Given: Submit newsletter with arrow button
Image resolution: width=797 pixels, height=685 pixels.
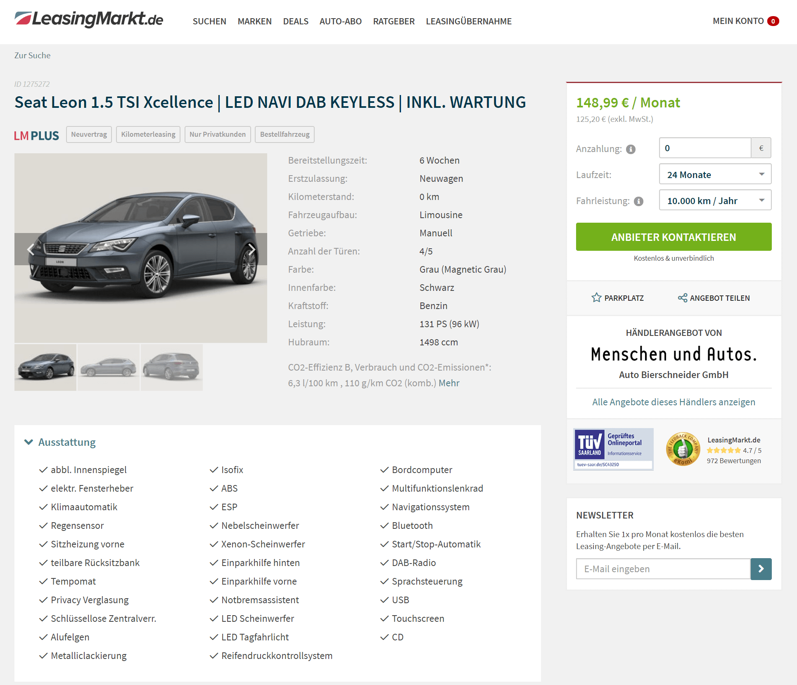Looking at the screenshot, I should tap(761, 569).
